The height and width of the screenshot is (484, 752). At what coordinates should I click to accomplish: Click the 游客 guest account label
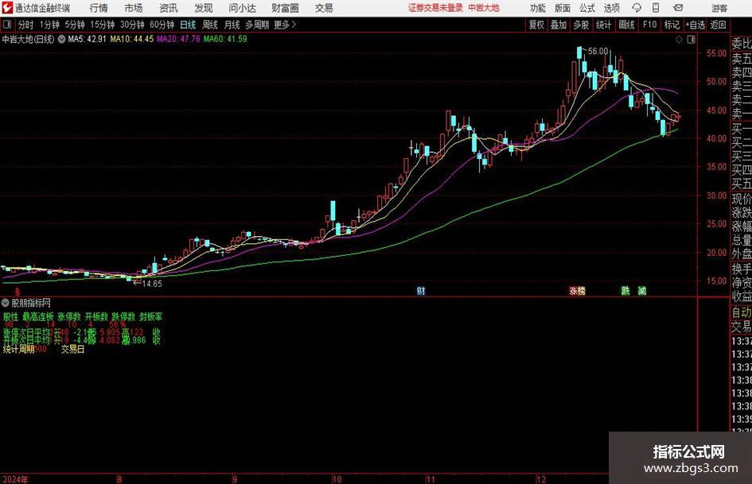click(x=719, y=8)
